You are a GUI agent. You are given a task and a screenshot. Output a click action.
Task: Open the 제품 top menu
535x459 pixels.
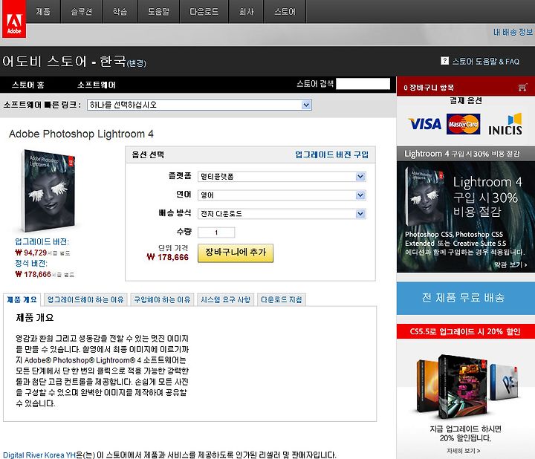[43, 12]
